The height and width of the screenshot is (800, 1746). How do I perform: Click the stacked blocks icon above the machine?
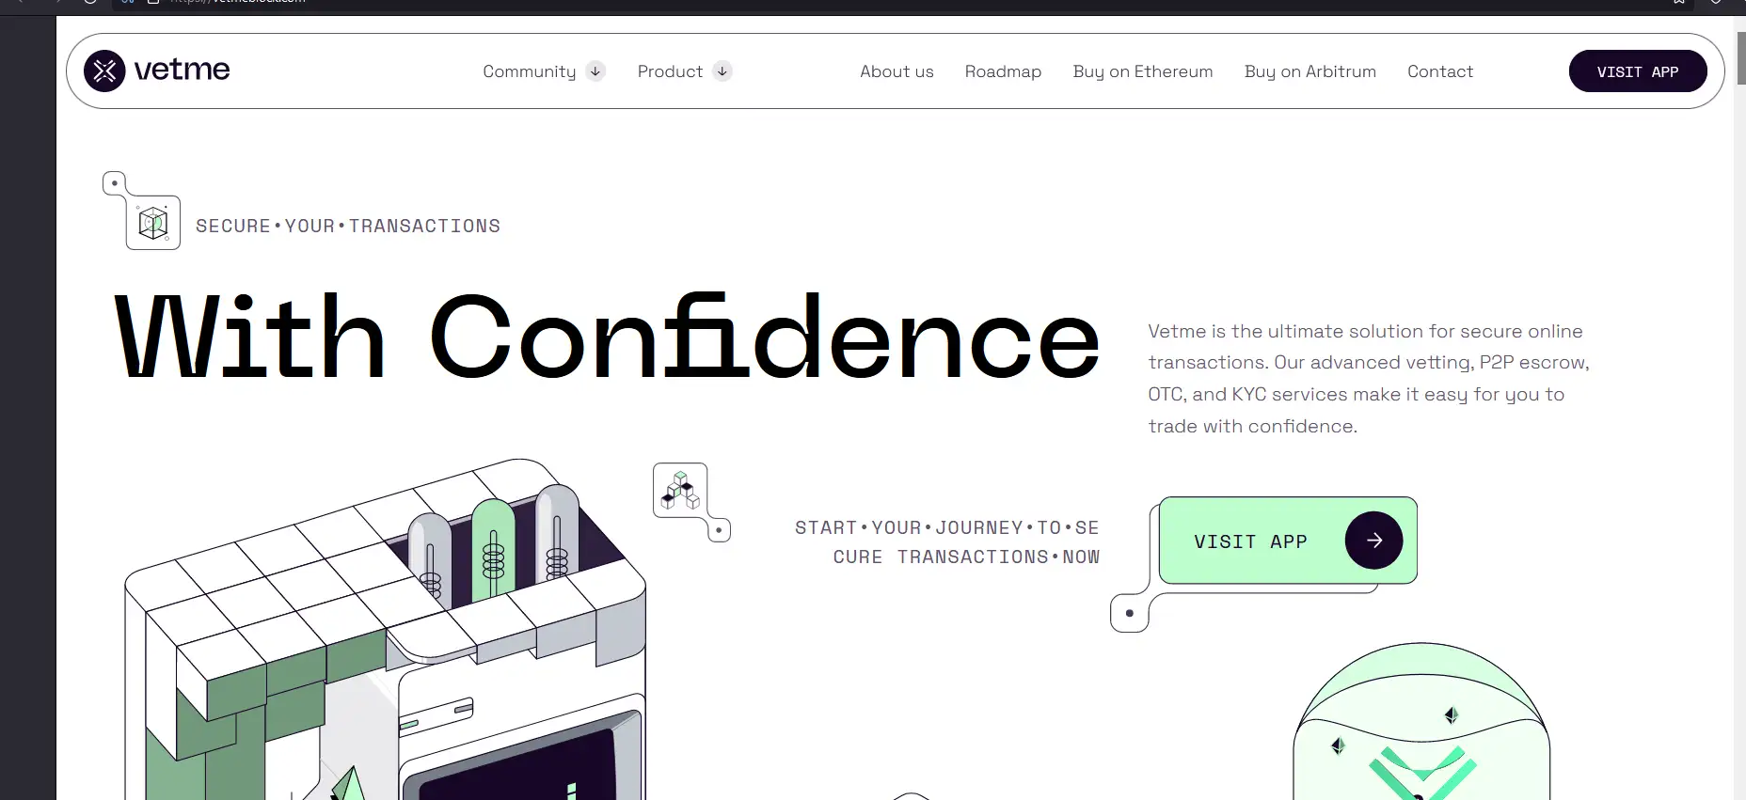[680, 490]
